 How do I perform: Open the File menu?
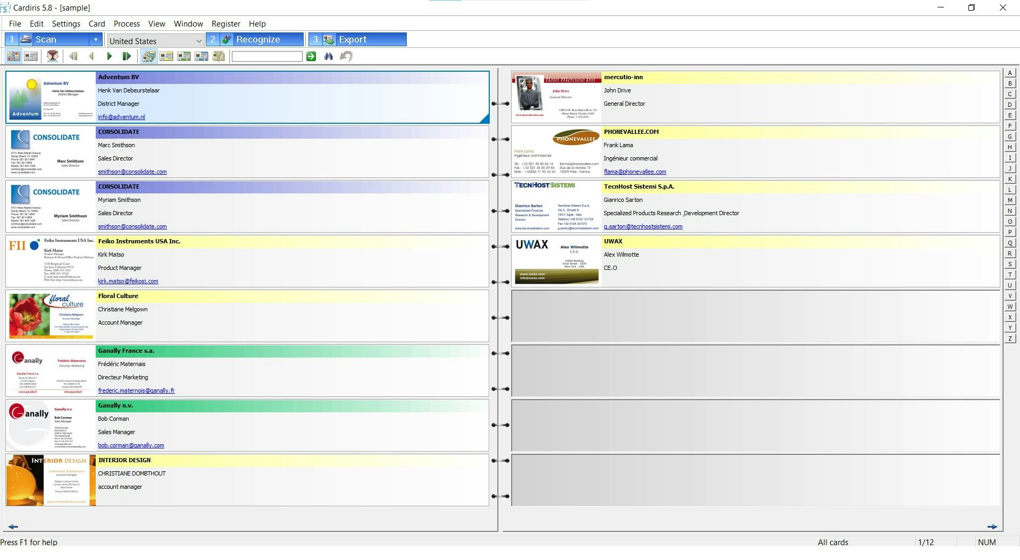pyautogui.click(x=15, y=24)
